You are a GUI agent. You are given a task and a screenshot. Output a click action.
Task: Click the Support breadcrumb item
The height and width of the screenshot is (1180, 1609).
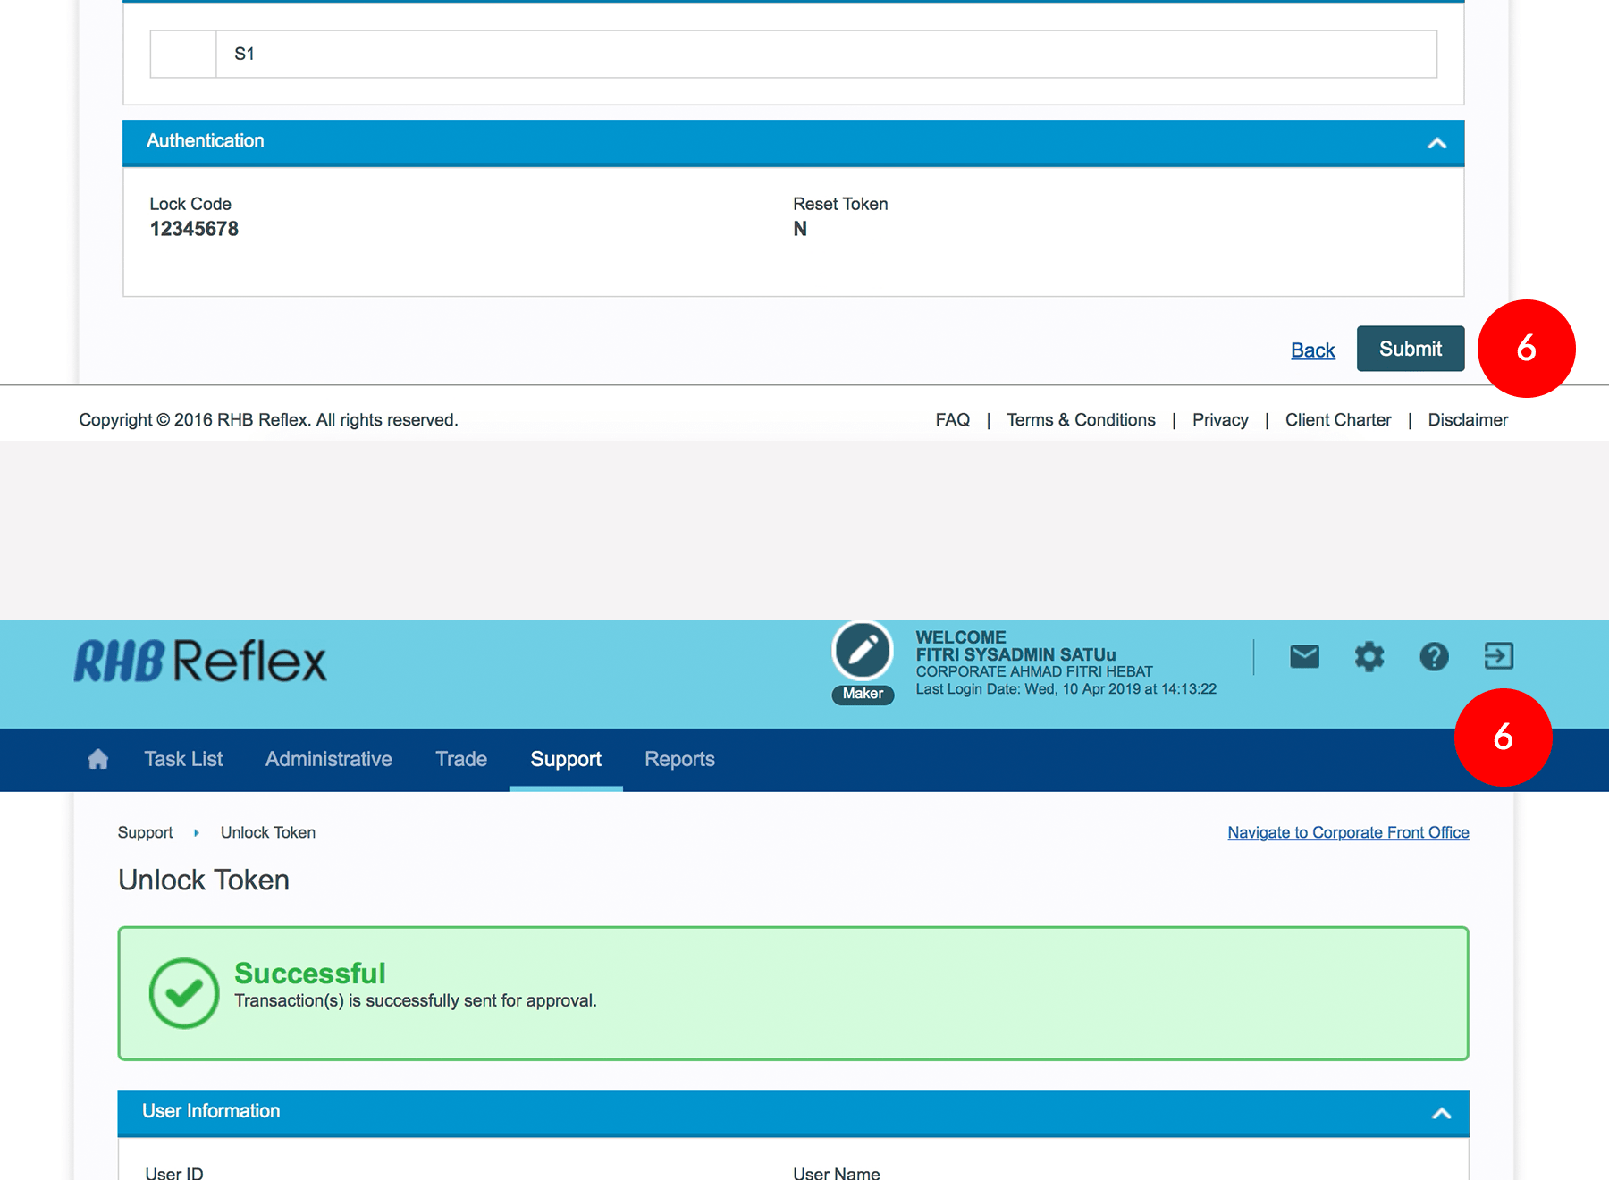145,832
